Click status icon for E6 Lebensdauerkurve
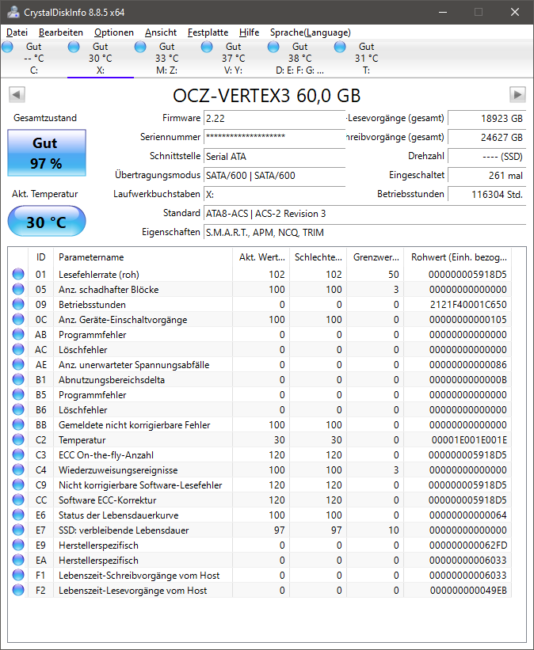This screenshot has width=534, height=650. point(18,515)
